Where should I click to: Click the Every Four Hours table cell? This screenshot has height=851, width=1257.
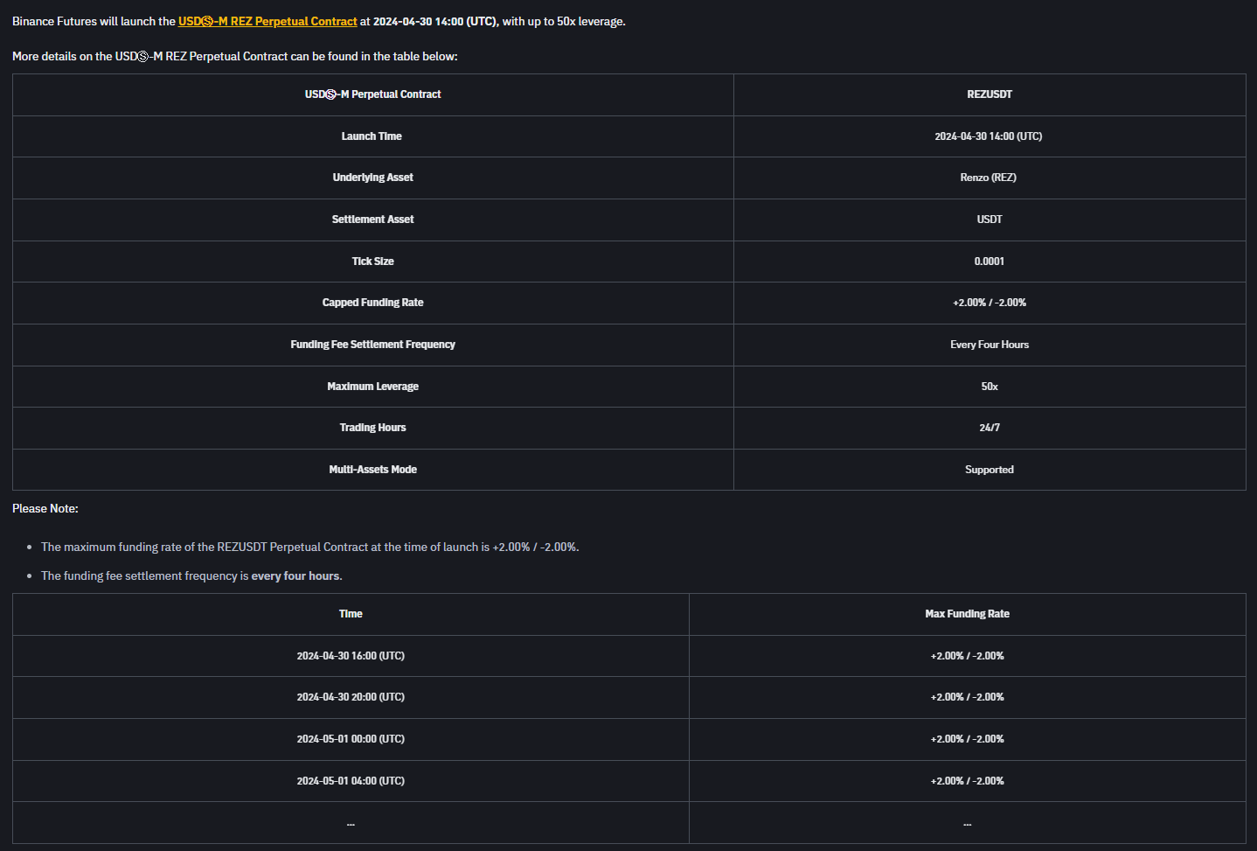pyautogui.click(x=989, y=345)
